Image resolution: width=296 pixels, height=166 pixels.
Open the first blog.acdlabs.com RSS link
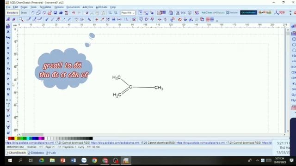(30, 143)
